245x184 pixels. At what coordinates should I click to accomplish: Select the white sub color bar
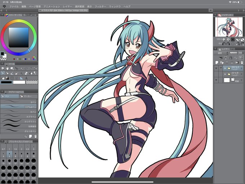click(19, 82)
